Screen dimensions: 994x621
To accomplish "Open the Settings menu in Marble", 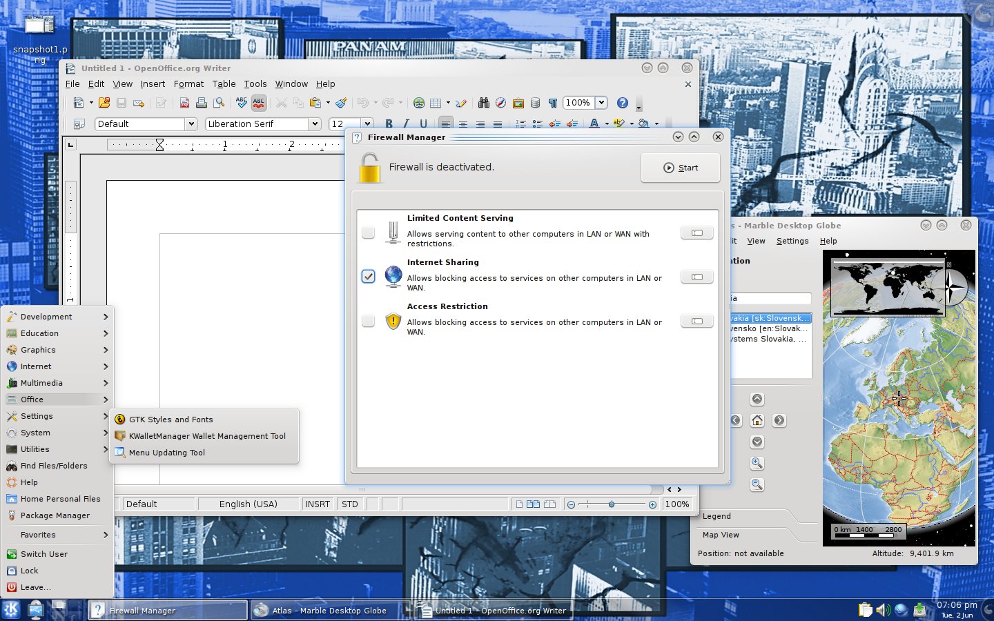I will pos(792,241).
